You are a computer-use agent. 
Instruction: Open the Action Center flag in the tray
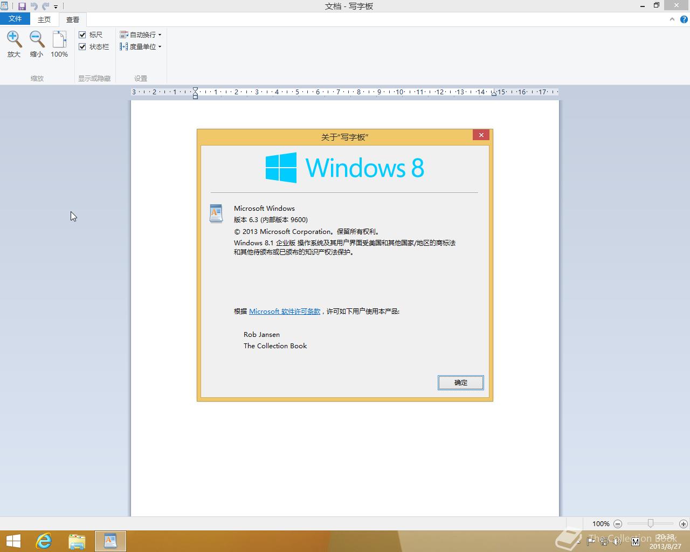[592, 541]
